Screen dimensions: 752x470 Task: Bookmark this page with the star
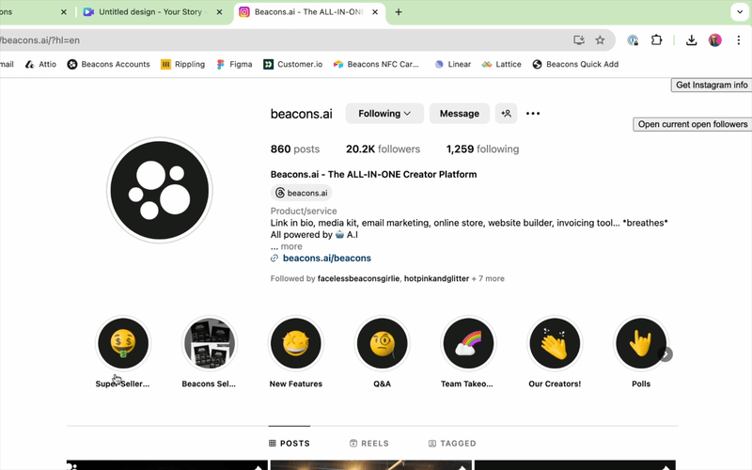(x=600, y=40)
